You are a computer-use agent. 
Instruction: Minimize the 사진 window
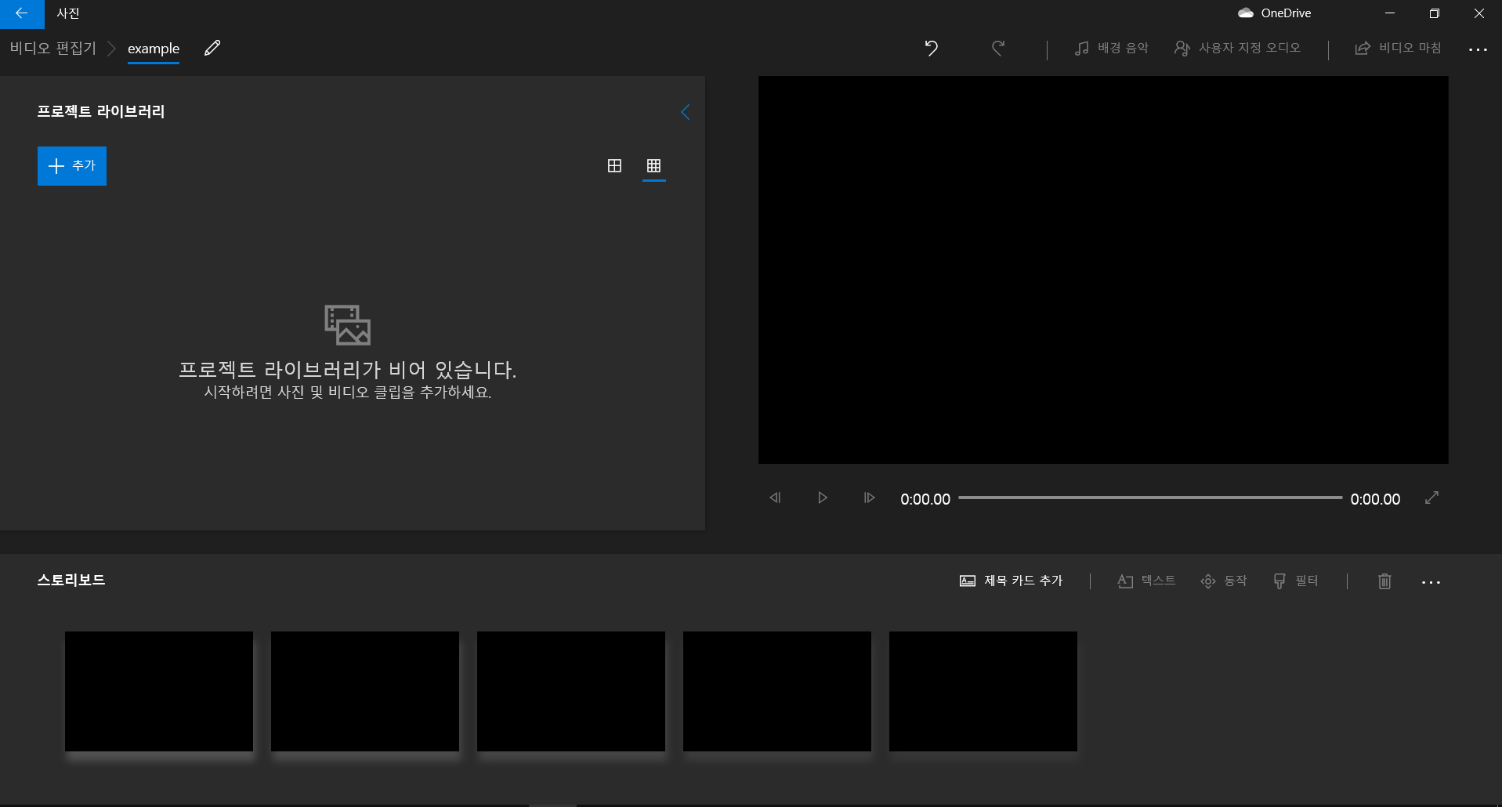pyautogui.click(x=1390, y=13)
